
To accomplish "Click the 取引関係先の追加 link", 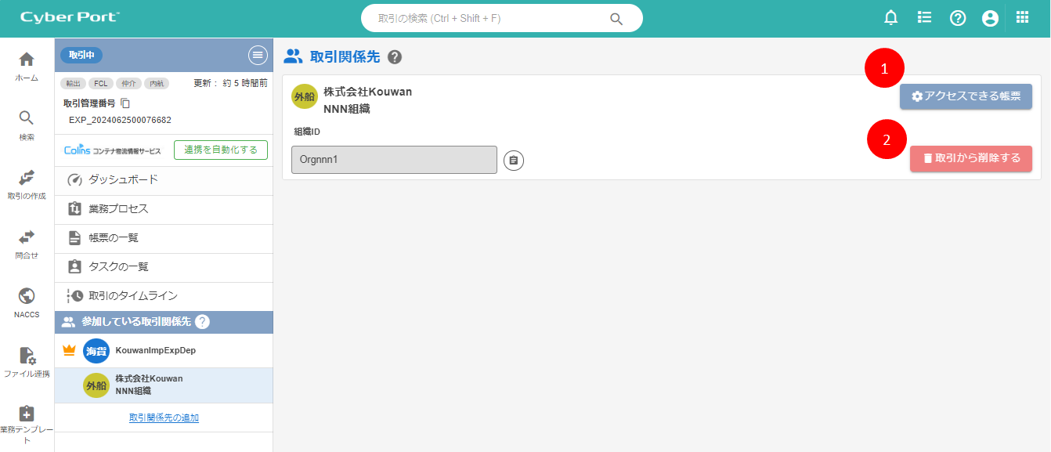I will pos(164,418).
